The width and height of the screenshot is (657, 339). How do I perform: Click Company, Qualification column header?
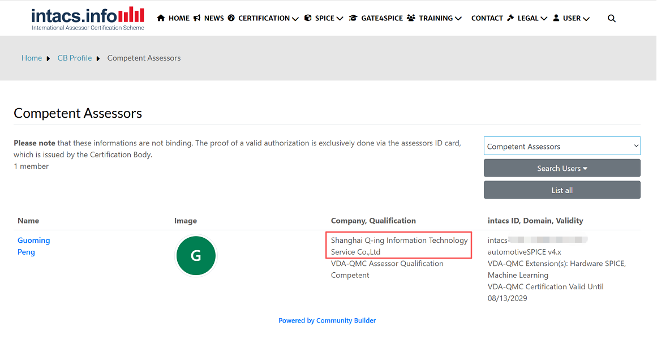(x=373, y=220)
